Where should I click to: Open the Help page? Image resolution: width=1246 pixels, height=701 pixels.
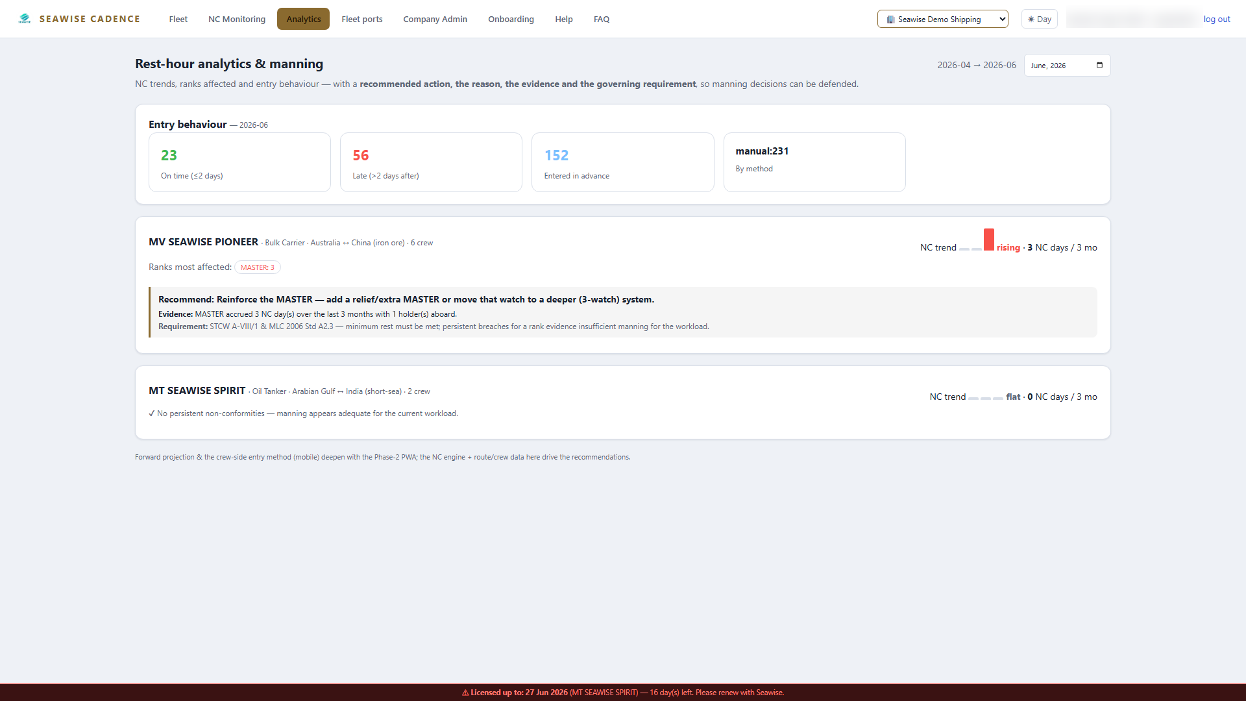point(563,19)
